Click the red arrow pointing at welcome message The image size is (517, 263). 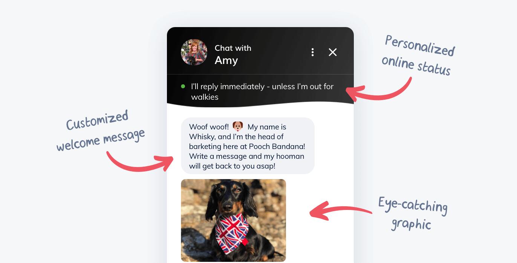coord(140,162)
